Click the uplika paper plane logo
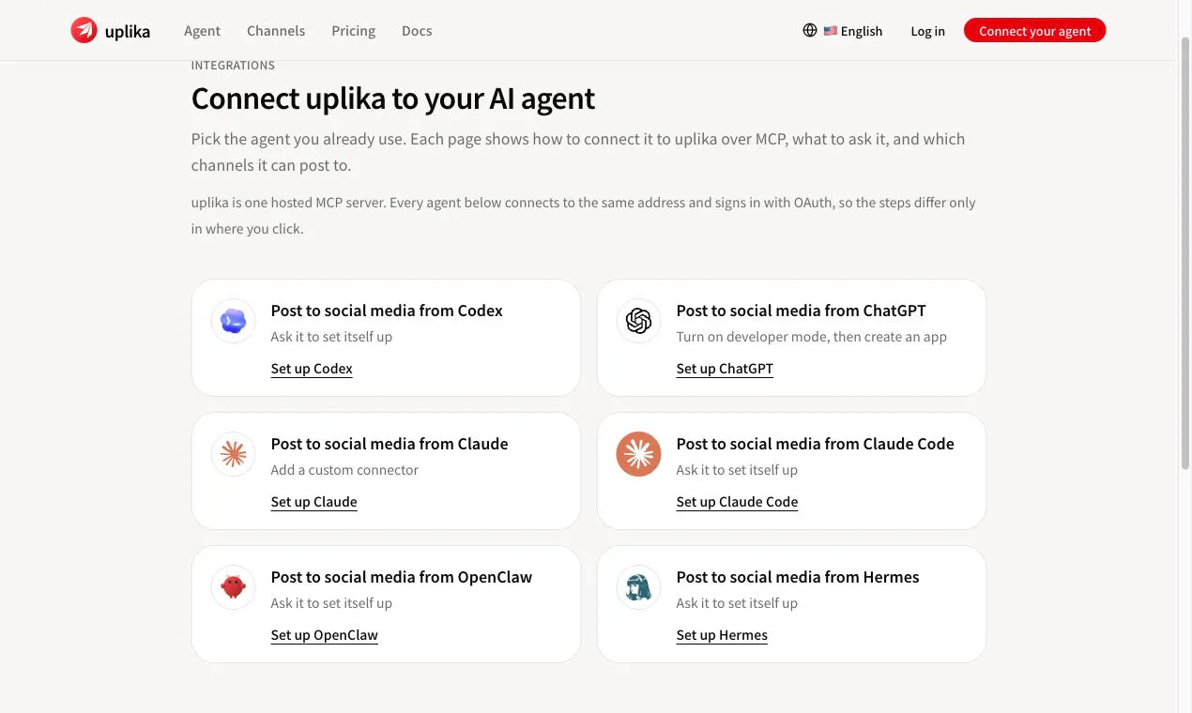This screenshot has width=1192, height=713. (x=84, y=31)
